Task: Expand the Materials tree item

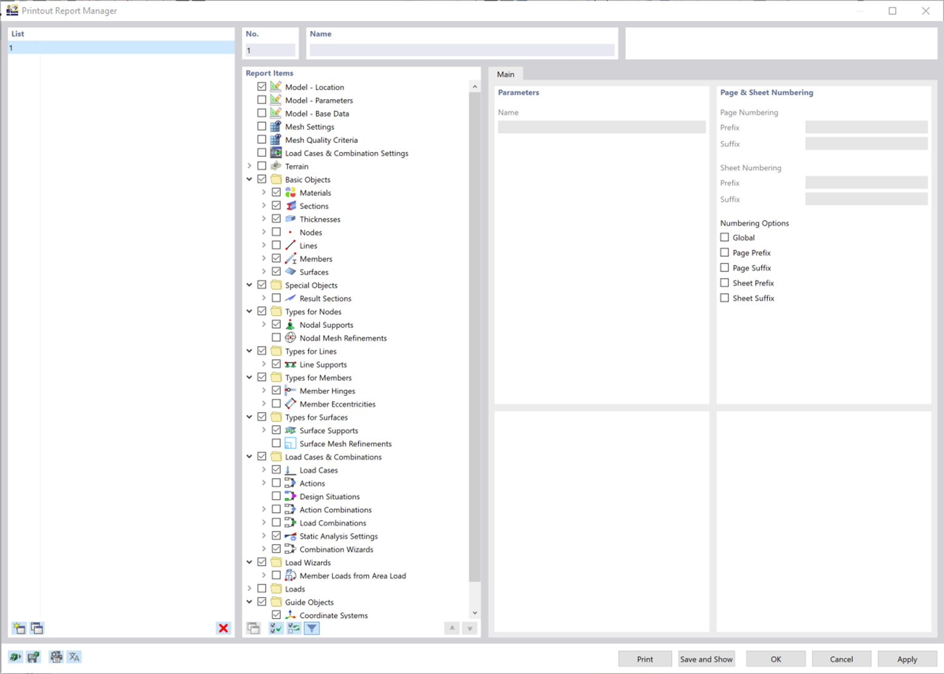Action: pos(264,191)
